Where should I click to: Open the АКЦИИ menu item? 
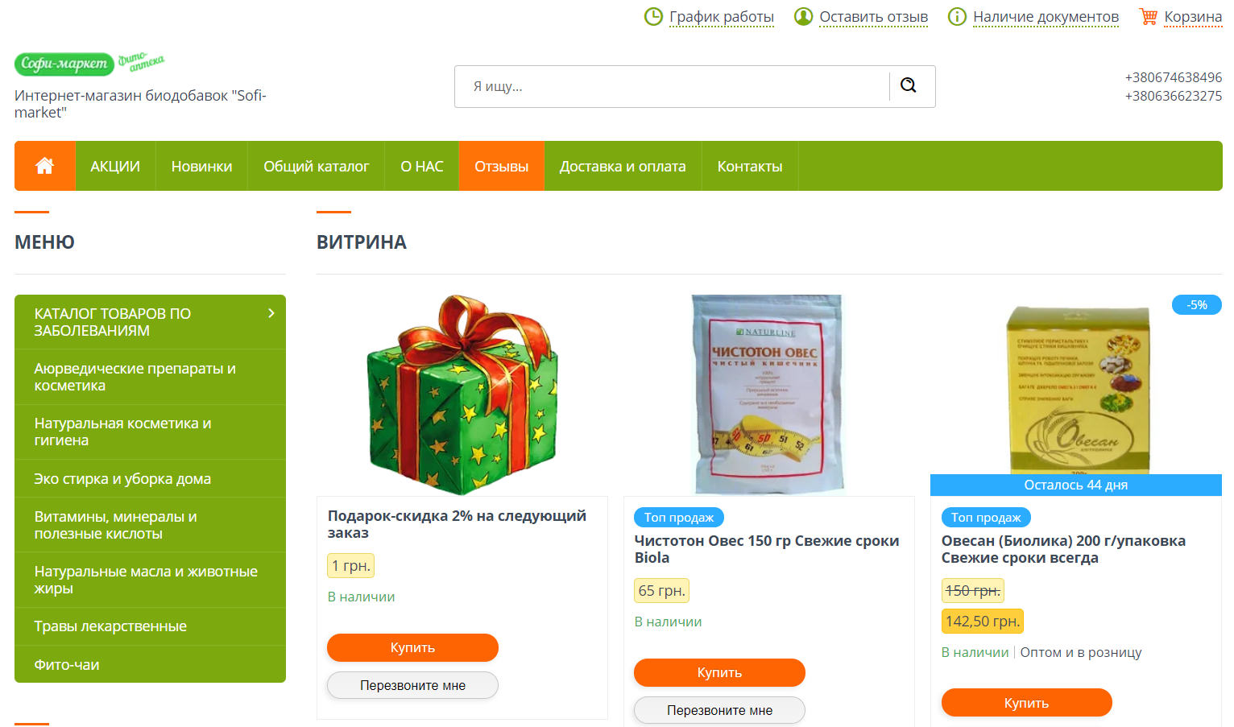[115, 166]
